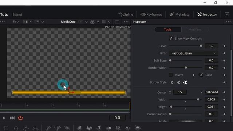The height and width of the screenshot is (131, 233).
Task: Add a Polygon mask tool
Action: click(26, 128)
